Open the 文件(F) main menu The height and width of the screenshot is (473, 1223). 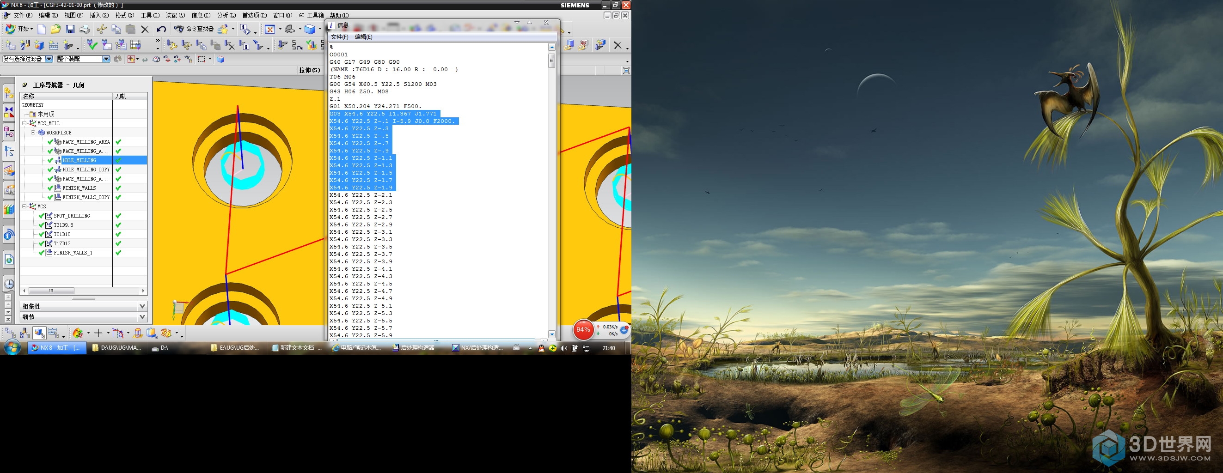22,16
